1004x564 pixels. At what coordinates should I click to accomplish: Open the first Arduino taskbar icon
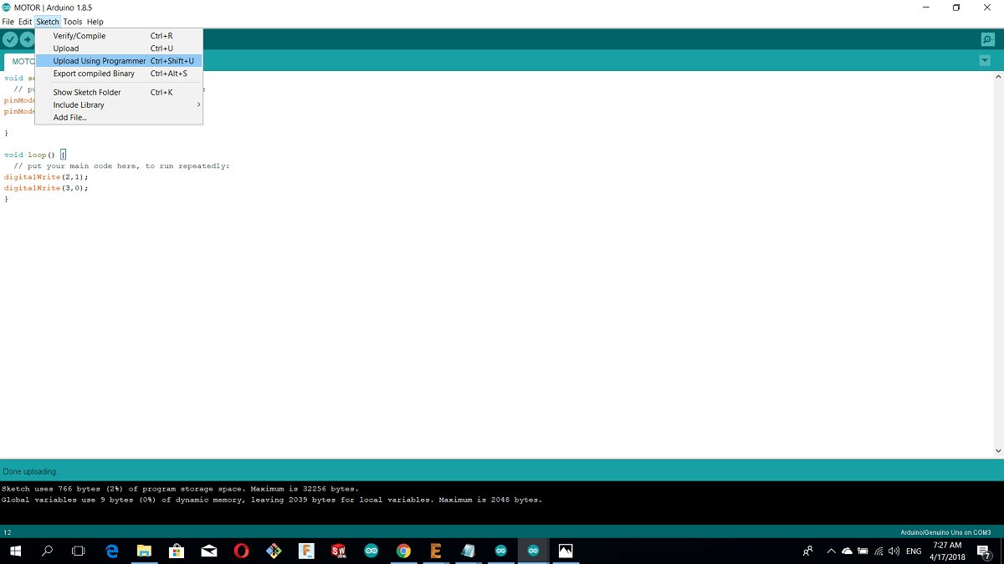pyautogui.click(x=371, y=551)
